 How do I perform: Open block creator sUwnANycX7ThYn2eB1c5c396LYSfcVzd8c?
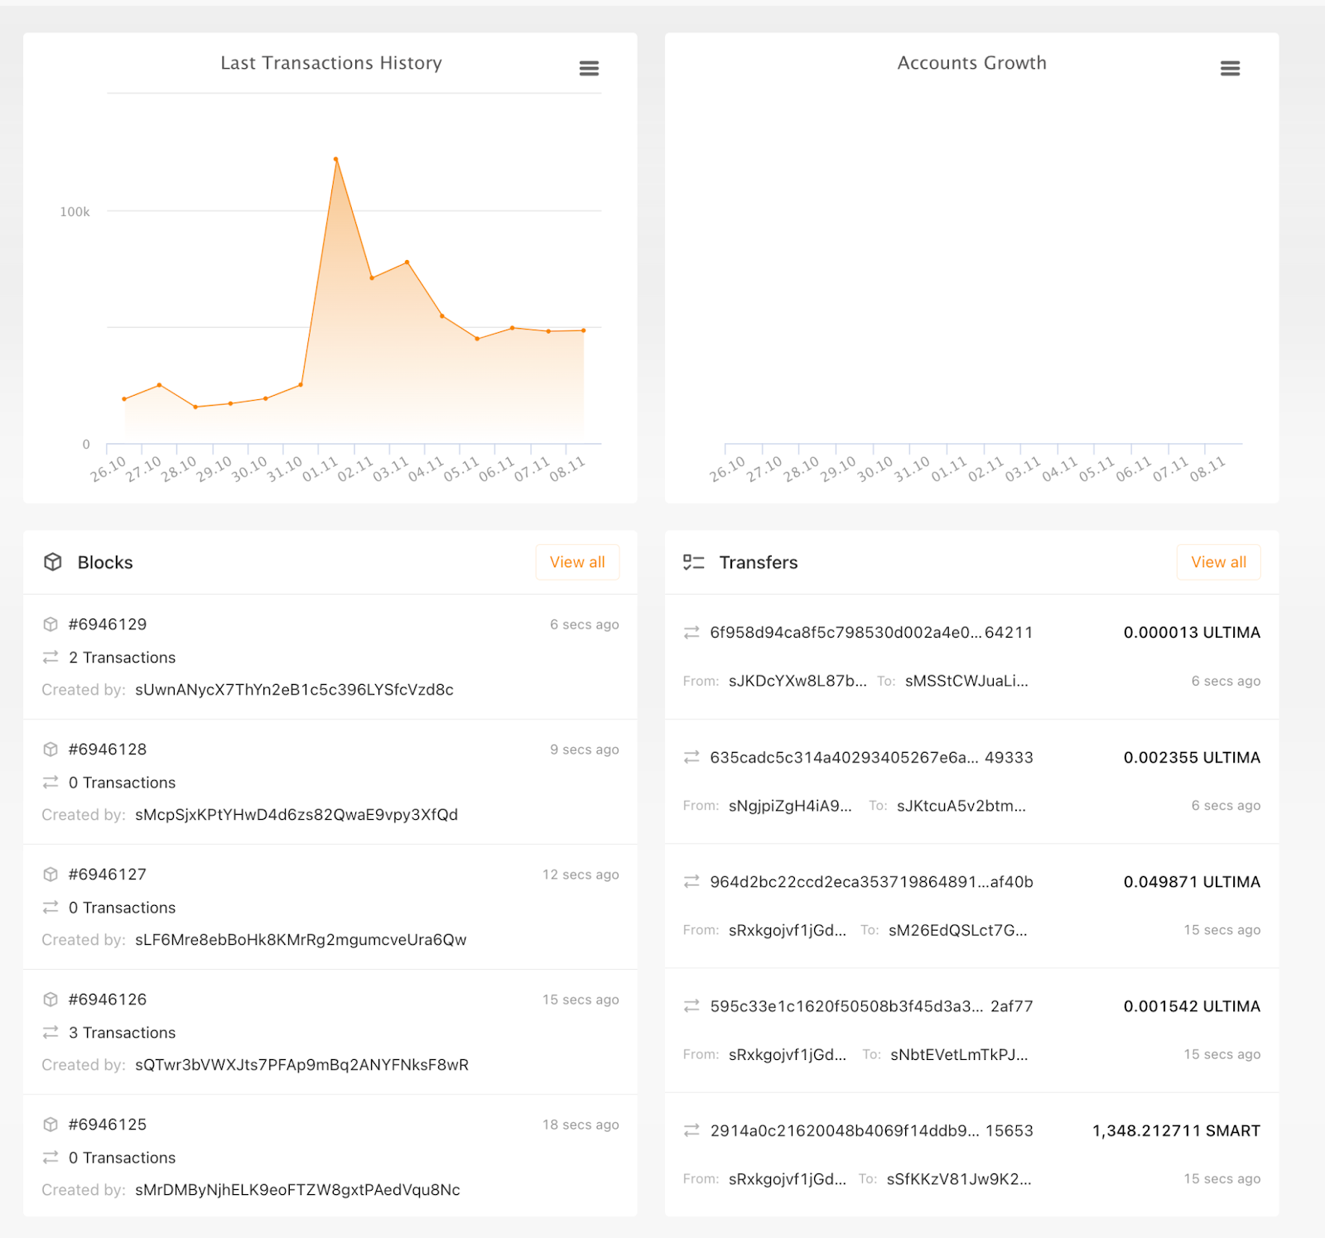click(x=294, y=690)
